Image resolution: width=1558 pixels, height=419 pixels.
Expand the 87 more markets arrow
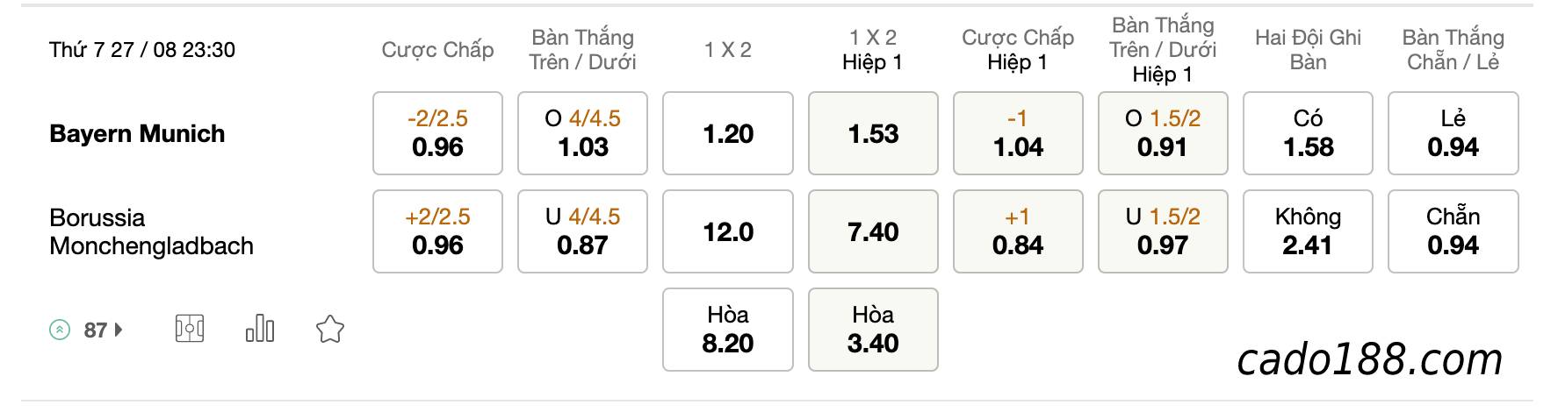119,330
